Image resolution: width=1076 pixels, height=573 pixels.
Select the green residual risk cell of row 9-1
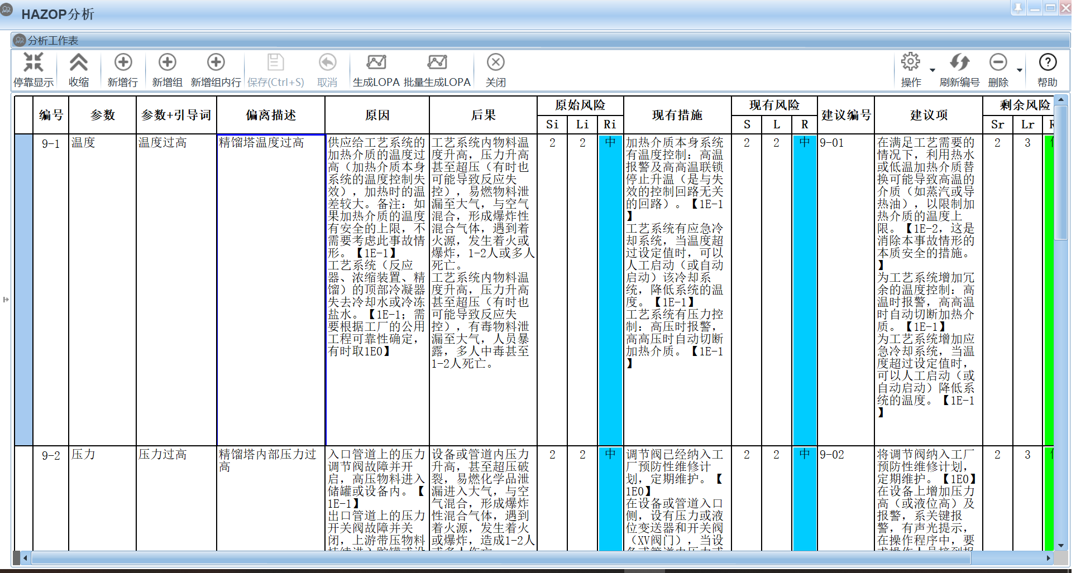(1049, 290)
